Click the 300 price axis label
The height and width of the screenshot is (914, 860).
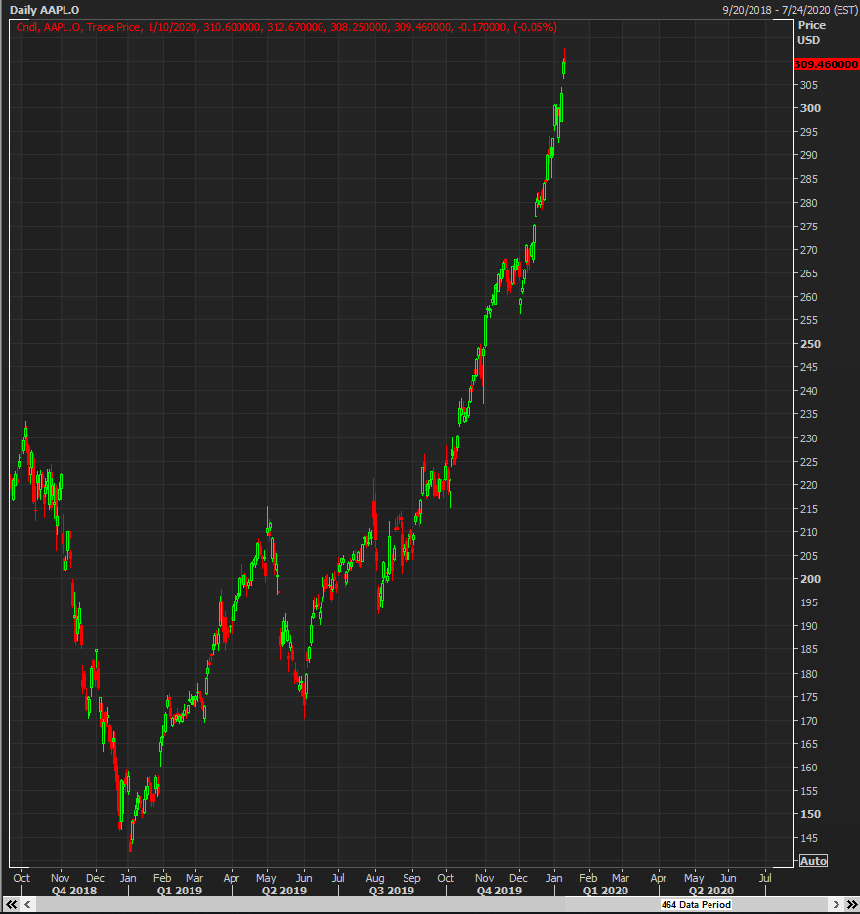[810, 108]
